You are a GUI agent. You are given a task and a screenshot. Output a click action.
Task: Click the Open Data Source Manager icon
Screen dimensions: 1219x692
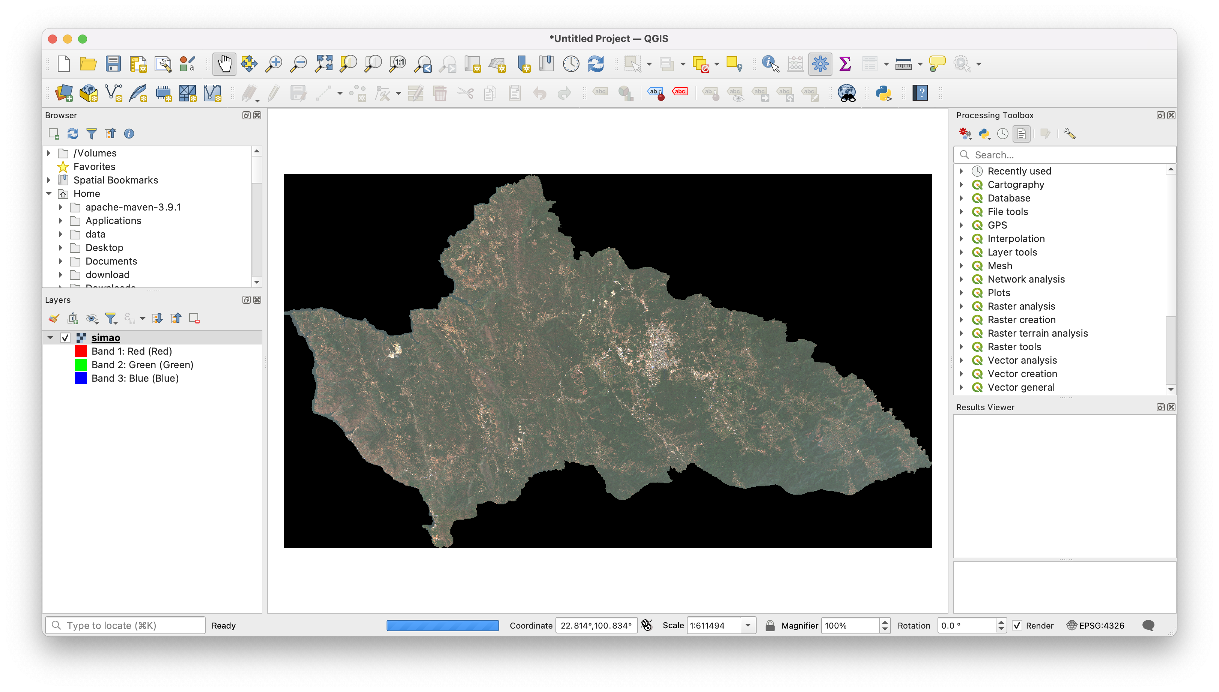pos(64,93)
